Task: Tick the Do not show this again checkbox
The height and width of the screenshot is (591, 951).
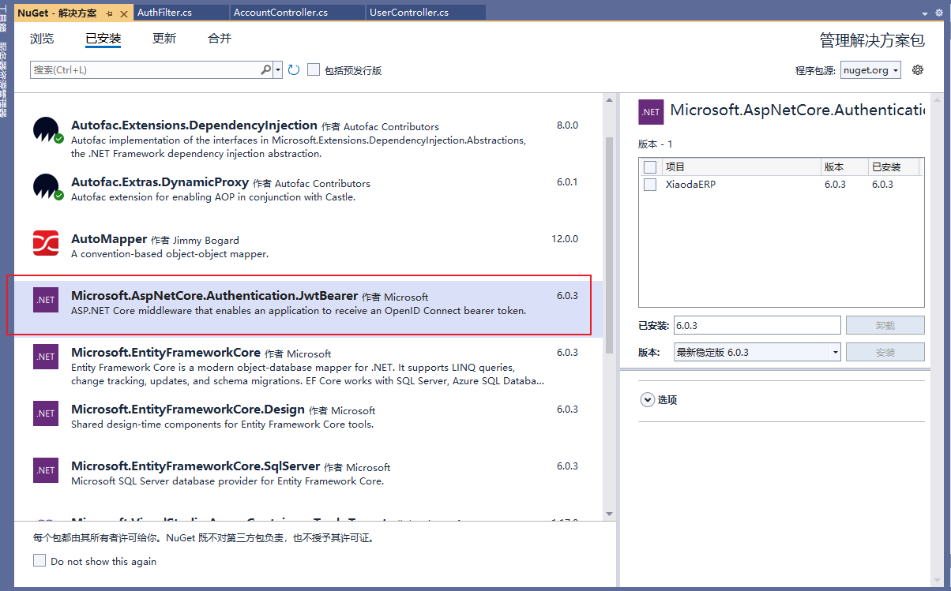Action: coord(39,561)
